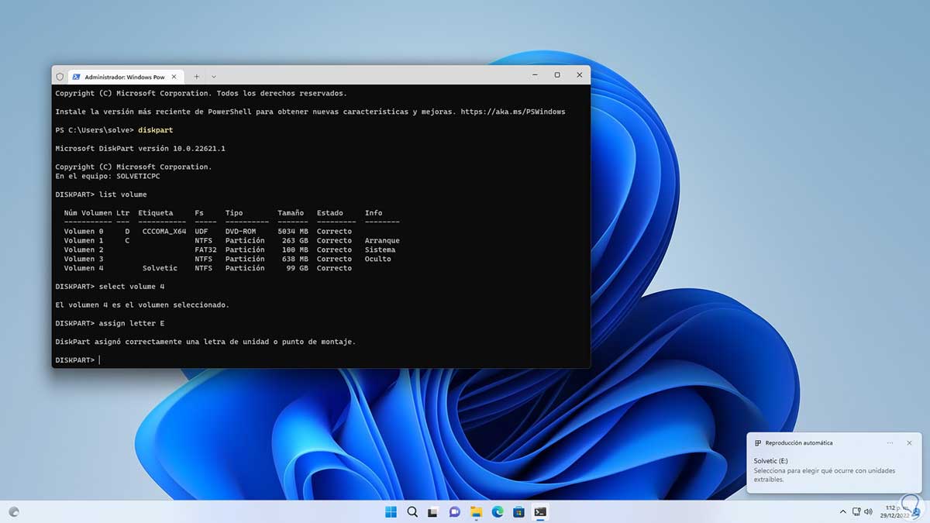Maximize the Windows Terminal window

click(557, 75)
